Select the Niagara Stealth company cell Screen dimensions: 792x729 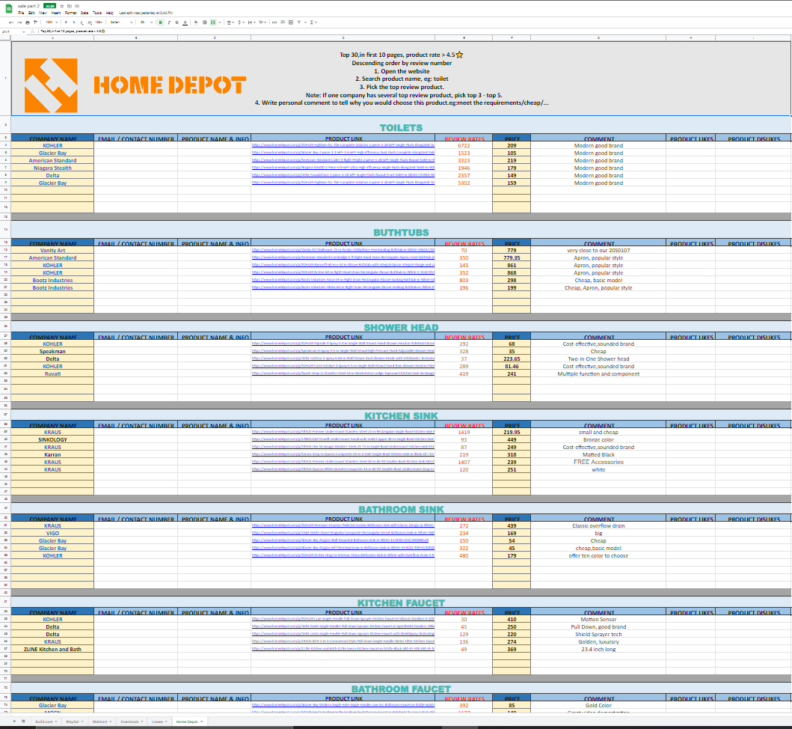coord(52,168)
